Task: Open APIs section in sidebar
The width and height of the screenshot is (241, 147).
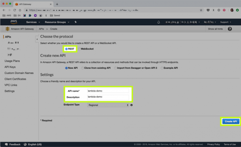Action: pos(8,37)
